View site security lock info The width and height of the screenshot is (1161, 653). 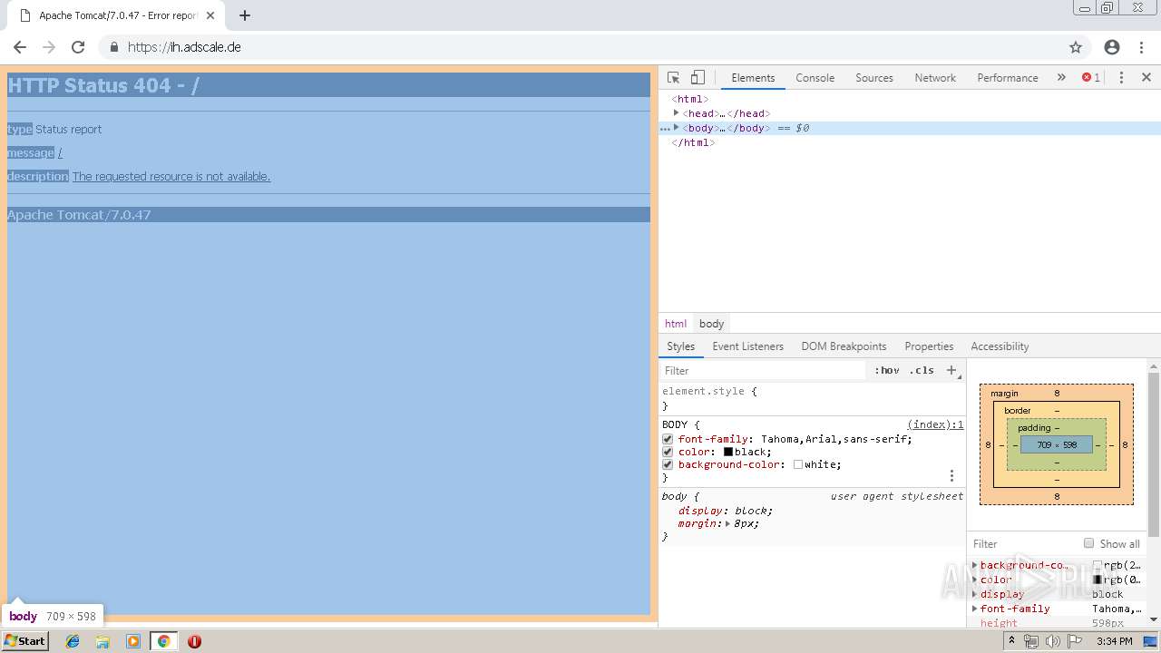pyautogui.click(x=114, y=47)
